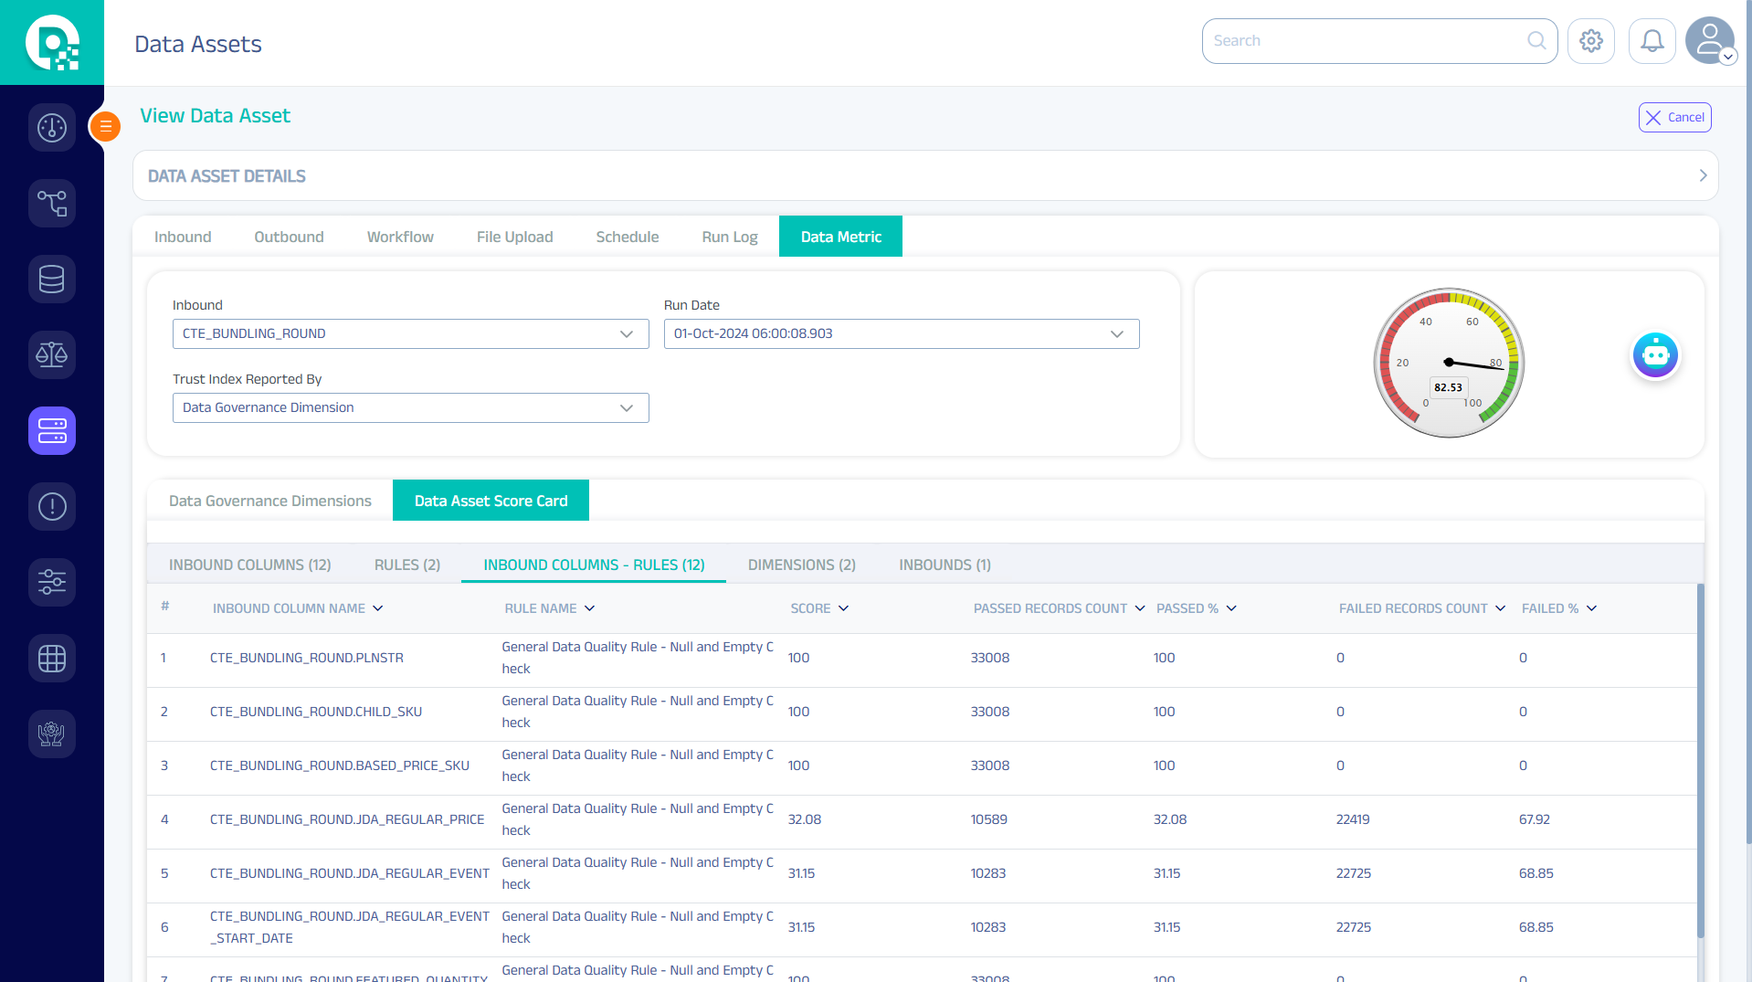The image size is (1752, 982).
Task: Click the Cancel button
Action: 1674,118
